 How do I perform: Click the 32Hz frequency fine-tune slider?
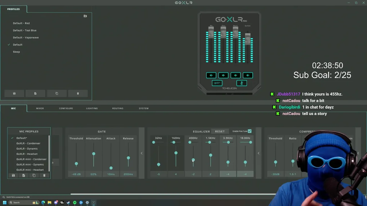154,142
